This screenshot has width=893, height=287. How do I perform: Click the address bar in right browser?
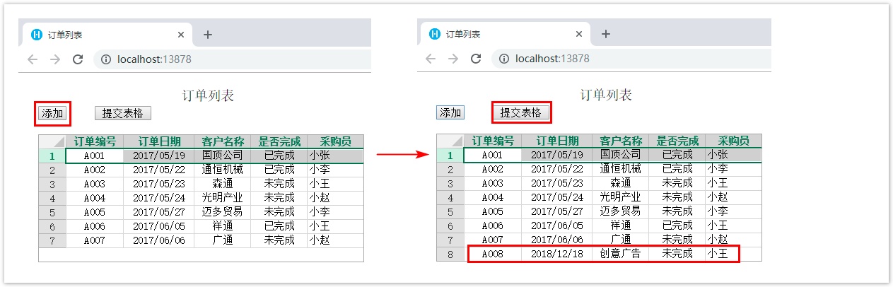coord(629,59)
